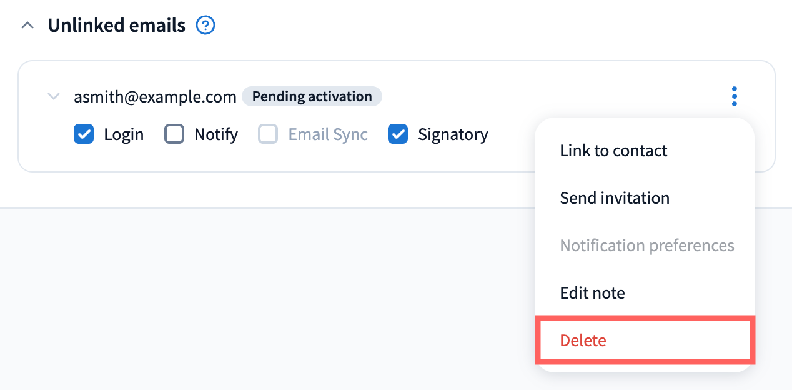Click the asmith@example.com email address
The image size is (792, 390).
[x=155, y=97]
